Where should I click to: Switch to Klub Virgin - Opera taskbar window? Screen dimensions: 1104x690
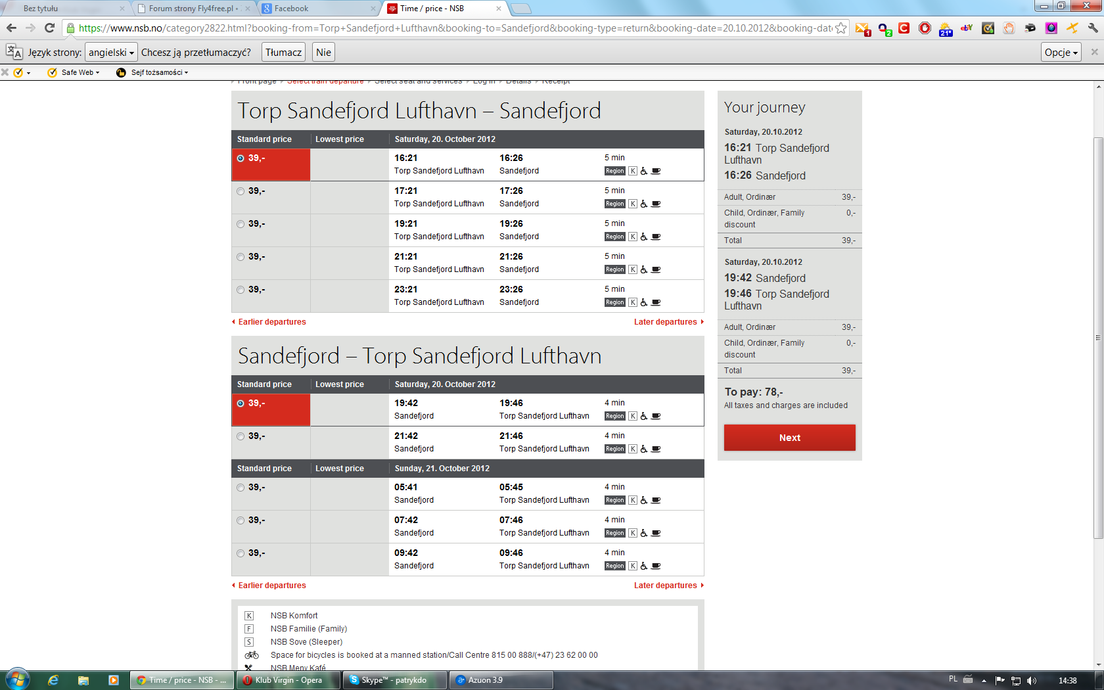click(290, 680)
